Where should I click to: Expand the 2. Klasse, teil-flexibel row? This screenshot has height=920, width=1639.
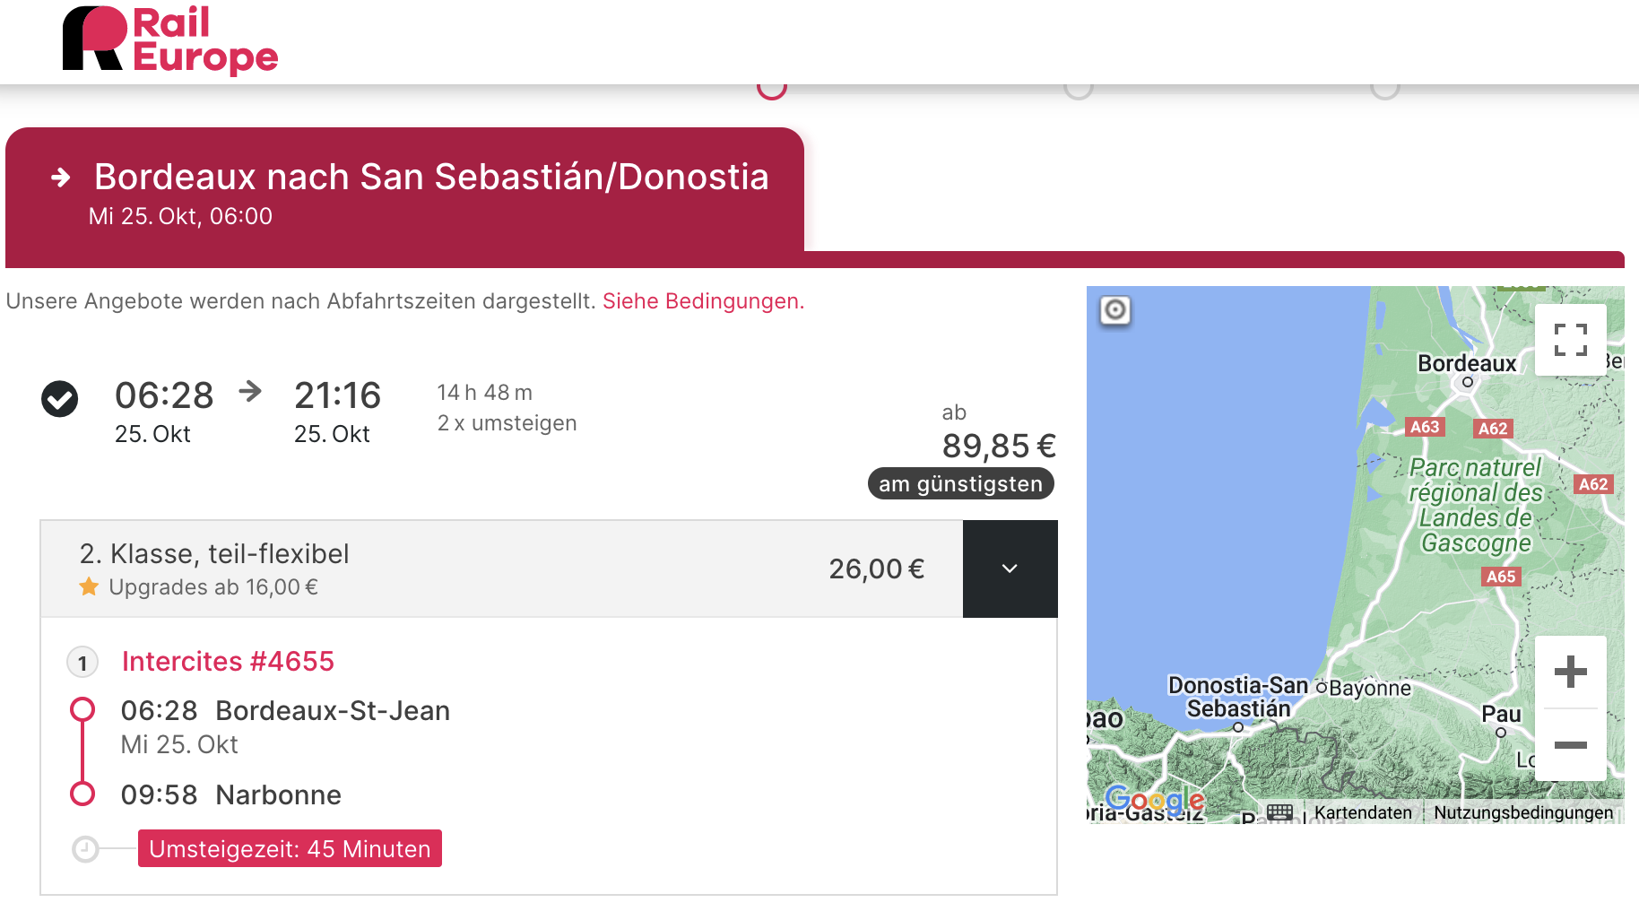[500, 568]
